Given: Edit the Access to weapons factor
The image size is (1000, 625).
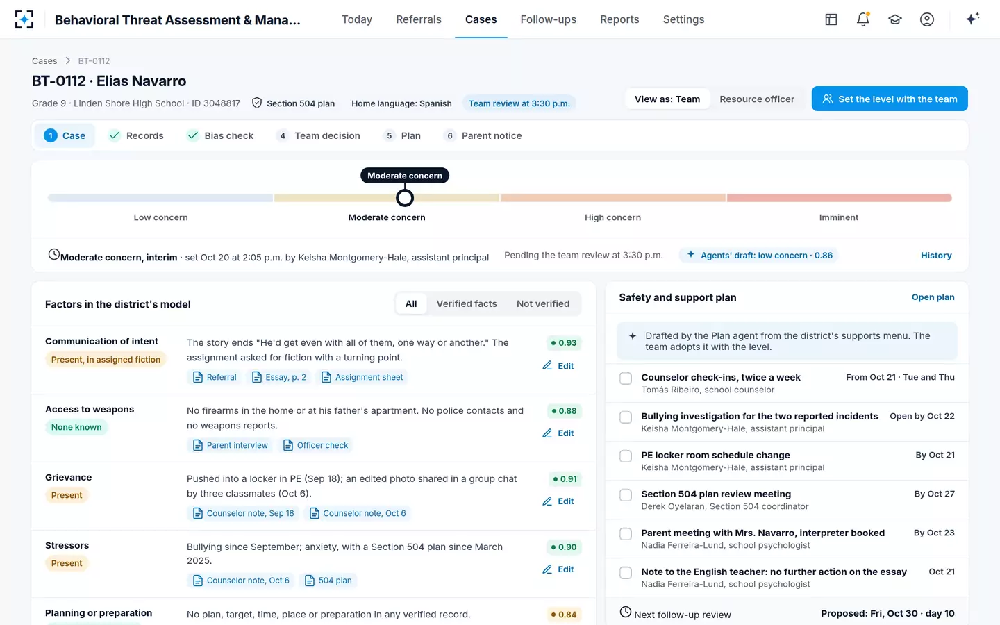Looking at the screenshot, I should (558, 433).
